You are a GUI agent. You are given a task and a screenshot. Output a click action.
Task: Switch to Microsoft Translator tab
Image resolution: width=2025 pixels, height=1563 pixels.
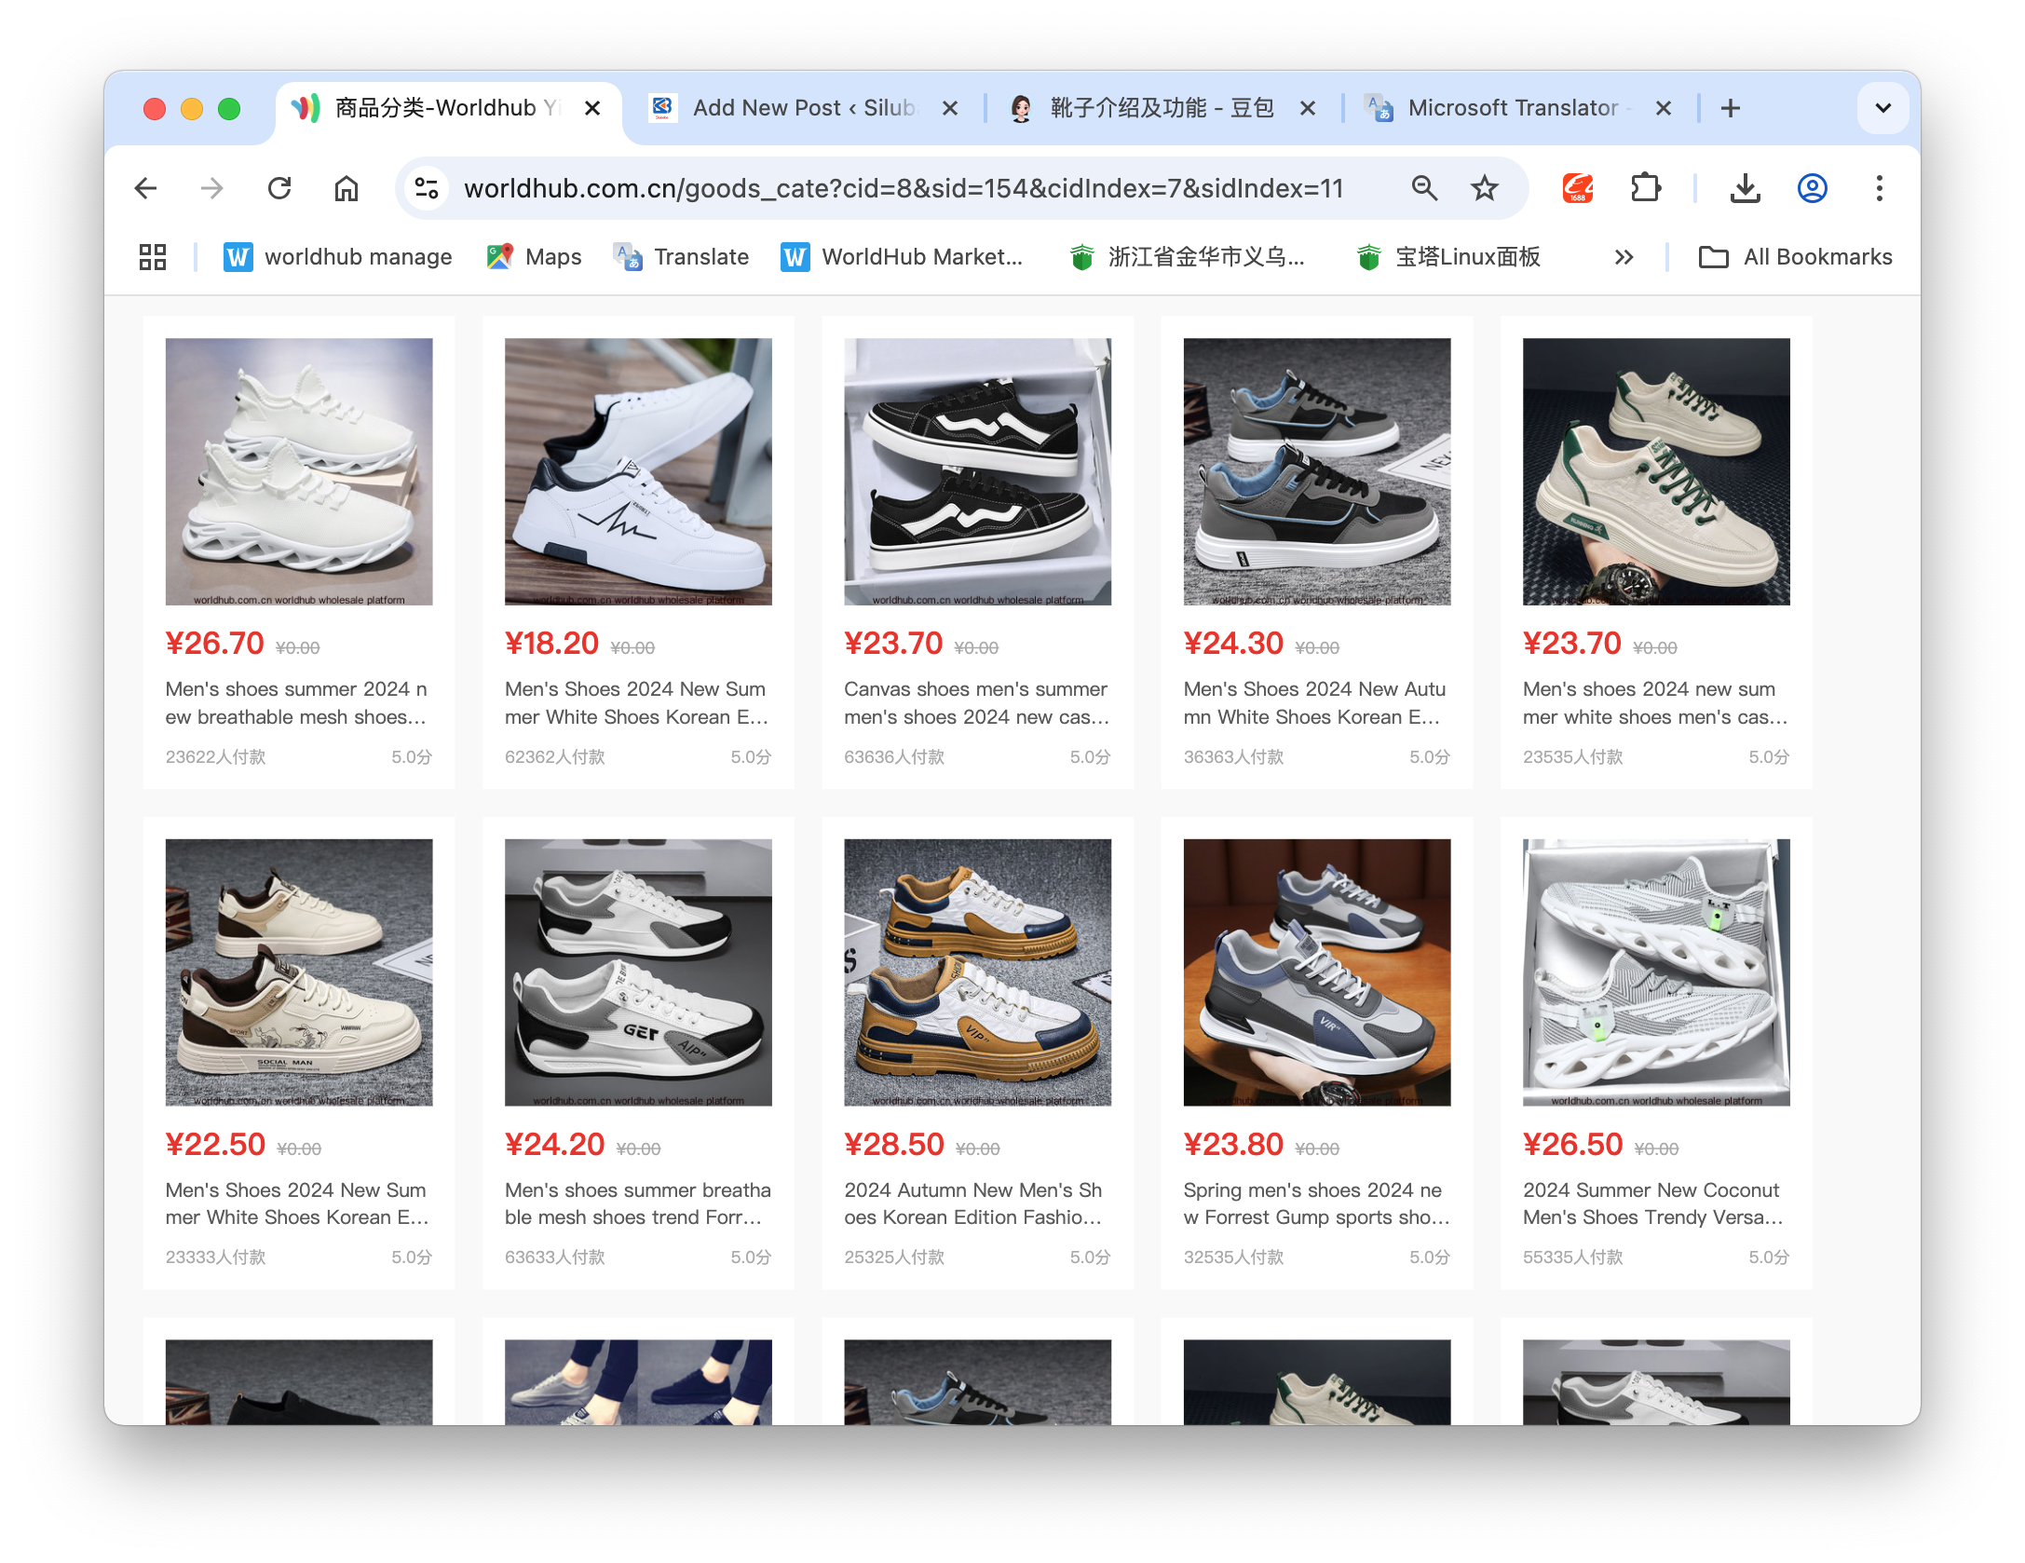click(x=1511, y=108)
